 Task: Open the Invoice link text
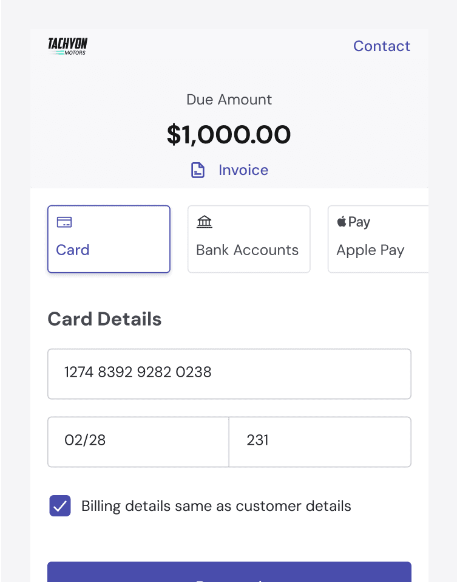pos(243,170)
